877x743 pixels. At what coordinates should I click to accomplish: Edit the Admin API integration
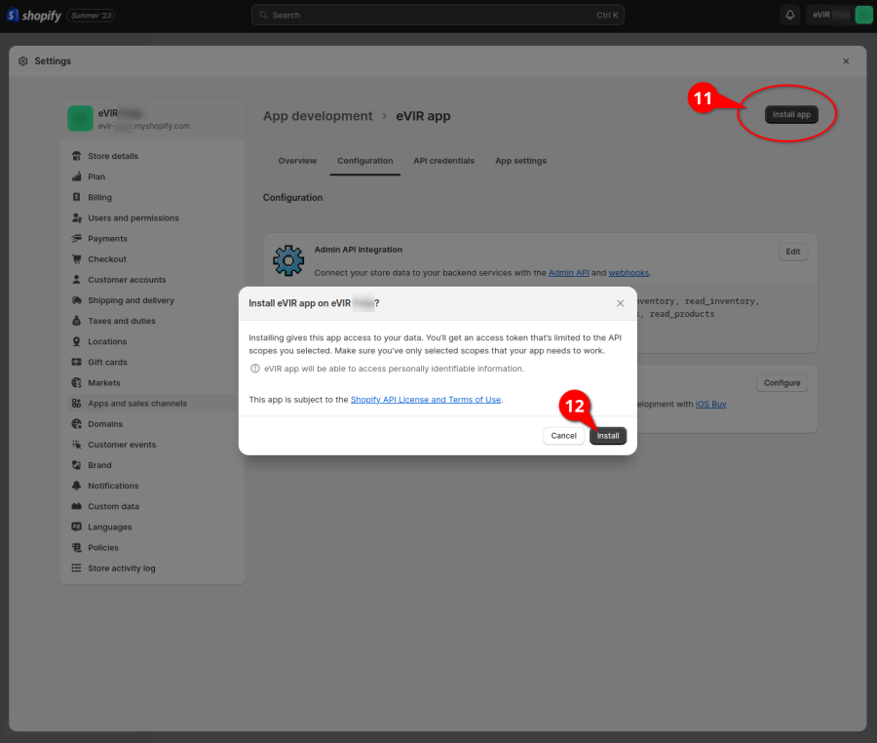(793, 252)
